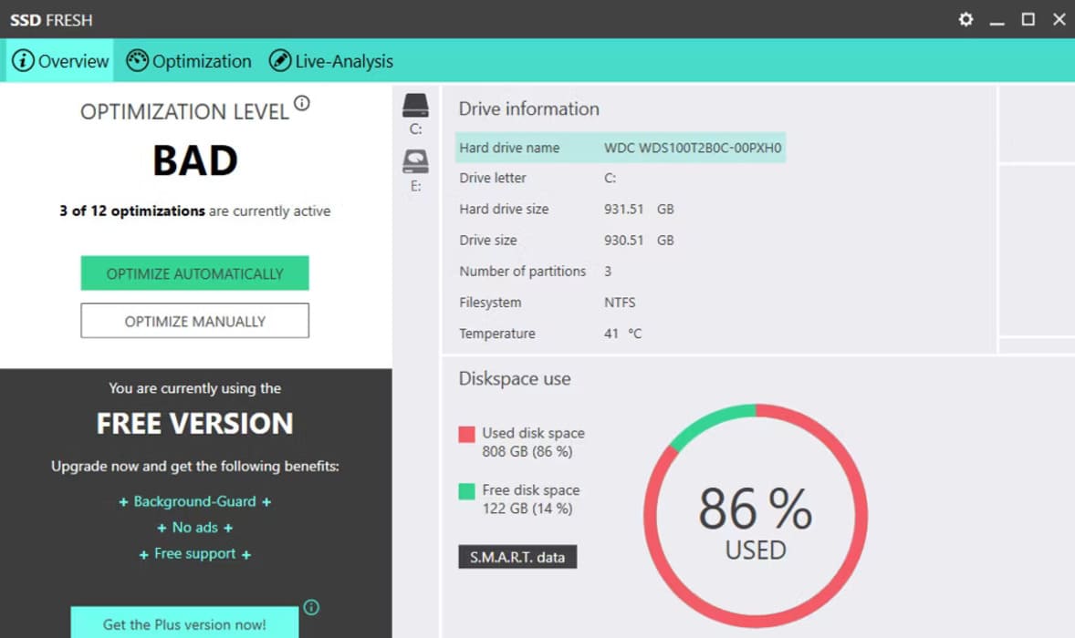Open S.M.A.R.T. data

click(x=517, y=557)
